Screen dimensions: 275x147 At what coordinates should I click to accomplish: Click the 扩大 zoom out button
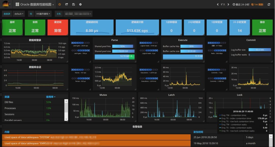click(x=223, y=4)
